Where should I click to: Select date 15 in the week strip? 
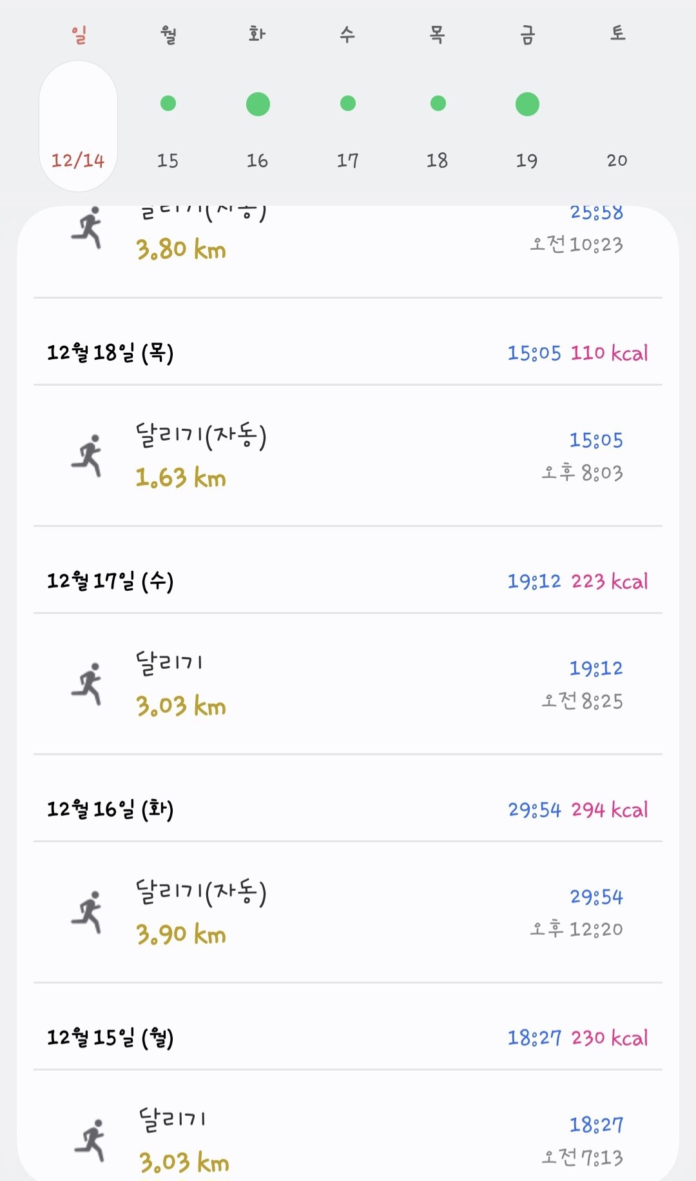[x=168, y=160]
